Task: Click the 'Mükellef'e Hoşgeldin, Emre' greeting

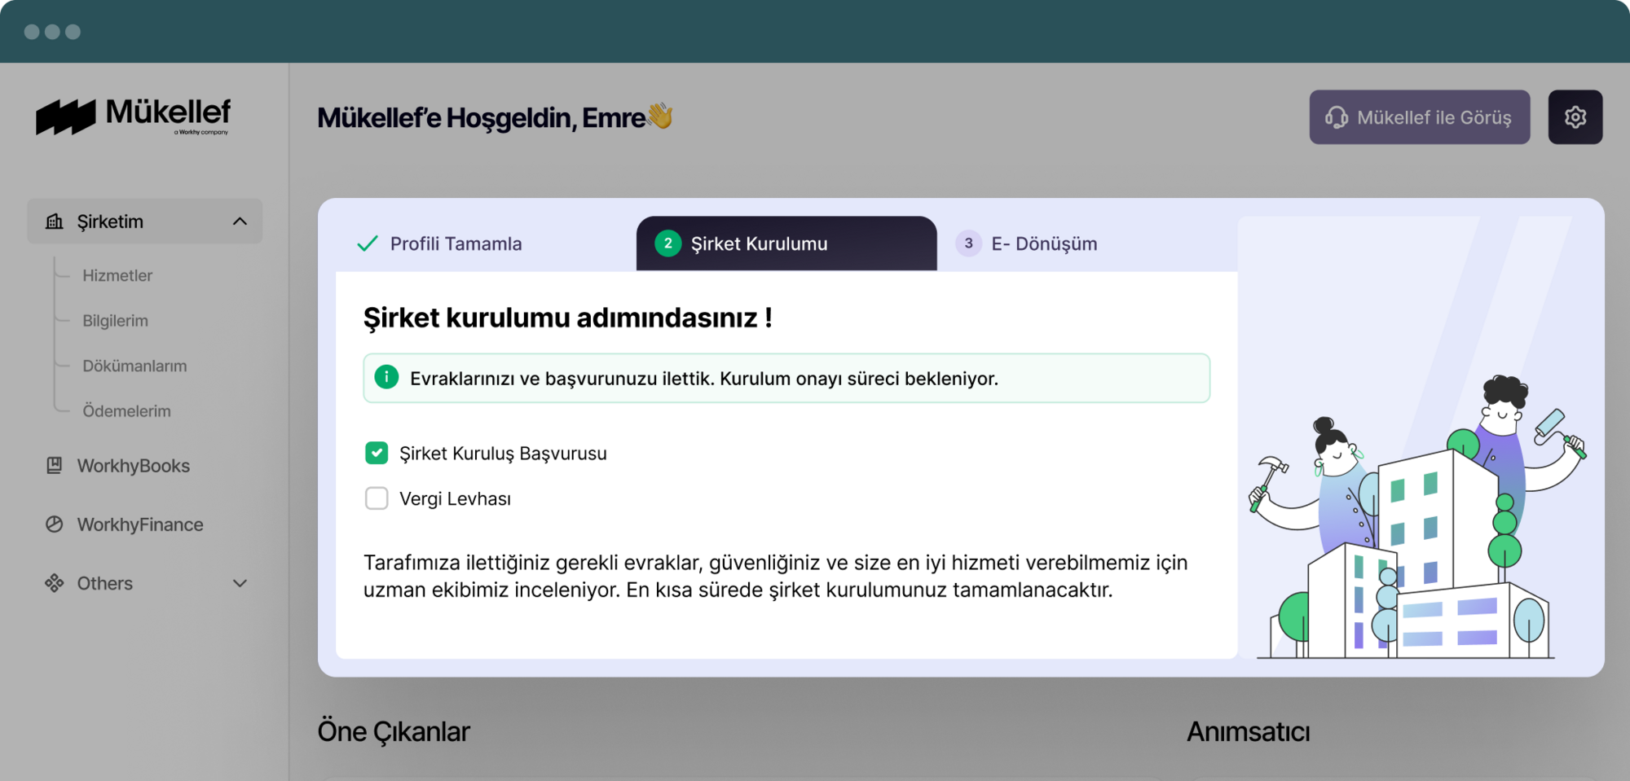Action: (482, 118)
